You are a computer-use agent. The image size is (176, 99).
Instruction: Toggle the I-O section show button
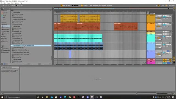pyautogui.click(x=174, y=57)
